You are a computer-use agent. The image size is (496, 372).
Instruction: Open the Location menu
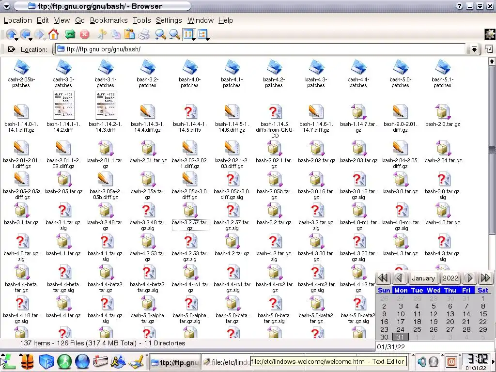tap(18, 20)
